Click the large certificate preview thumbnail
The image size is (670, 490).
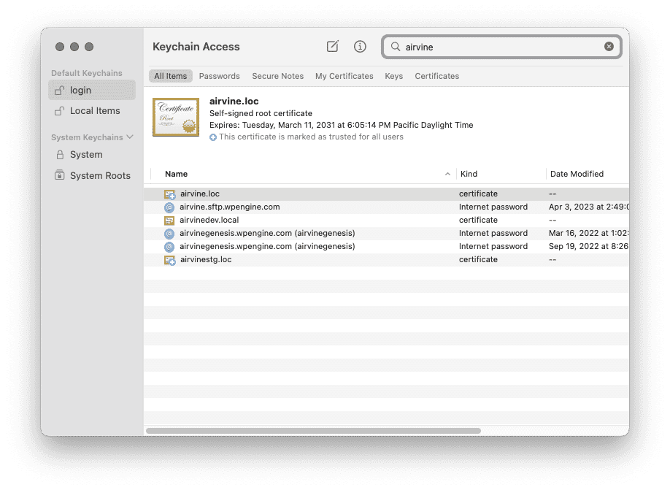point(176,117)
